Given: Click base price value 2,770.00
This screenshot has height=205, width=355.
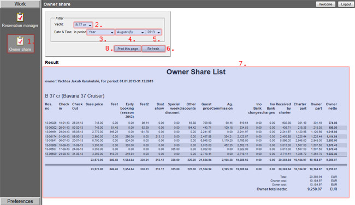Looking at the screenshot, I should (x=98, y=132).
